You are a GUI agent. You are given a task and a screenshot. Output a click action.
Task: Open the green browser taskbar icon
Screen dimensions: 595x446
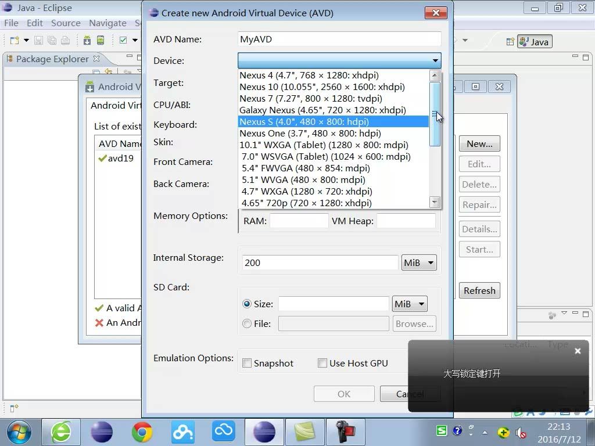point(60,432)
